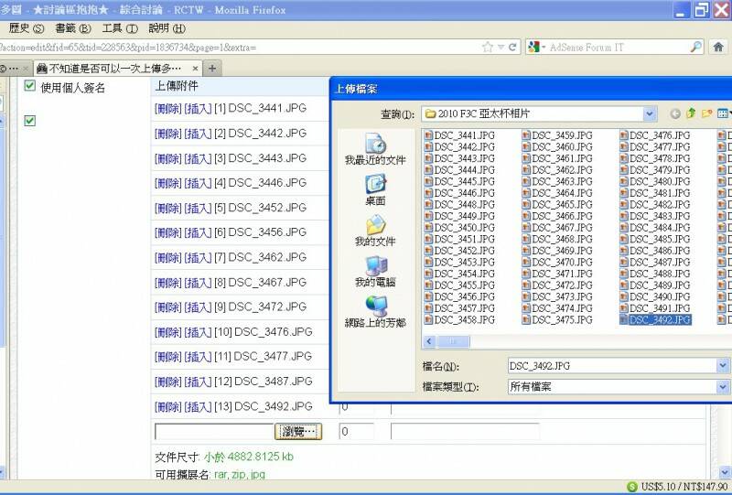This screenshot has height=495, width=732.
Task: Click the description field beside browse row
Action: coord(465,432)
